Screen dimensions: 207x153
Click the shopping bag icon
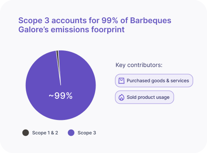click(121, 81)
